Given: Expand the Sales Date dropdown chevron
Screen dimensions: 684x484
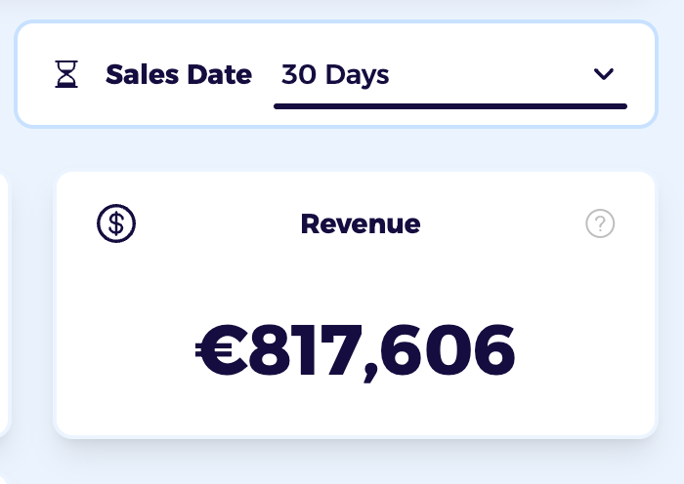Looking at the screenshot, I should tap(604, 74).
